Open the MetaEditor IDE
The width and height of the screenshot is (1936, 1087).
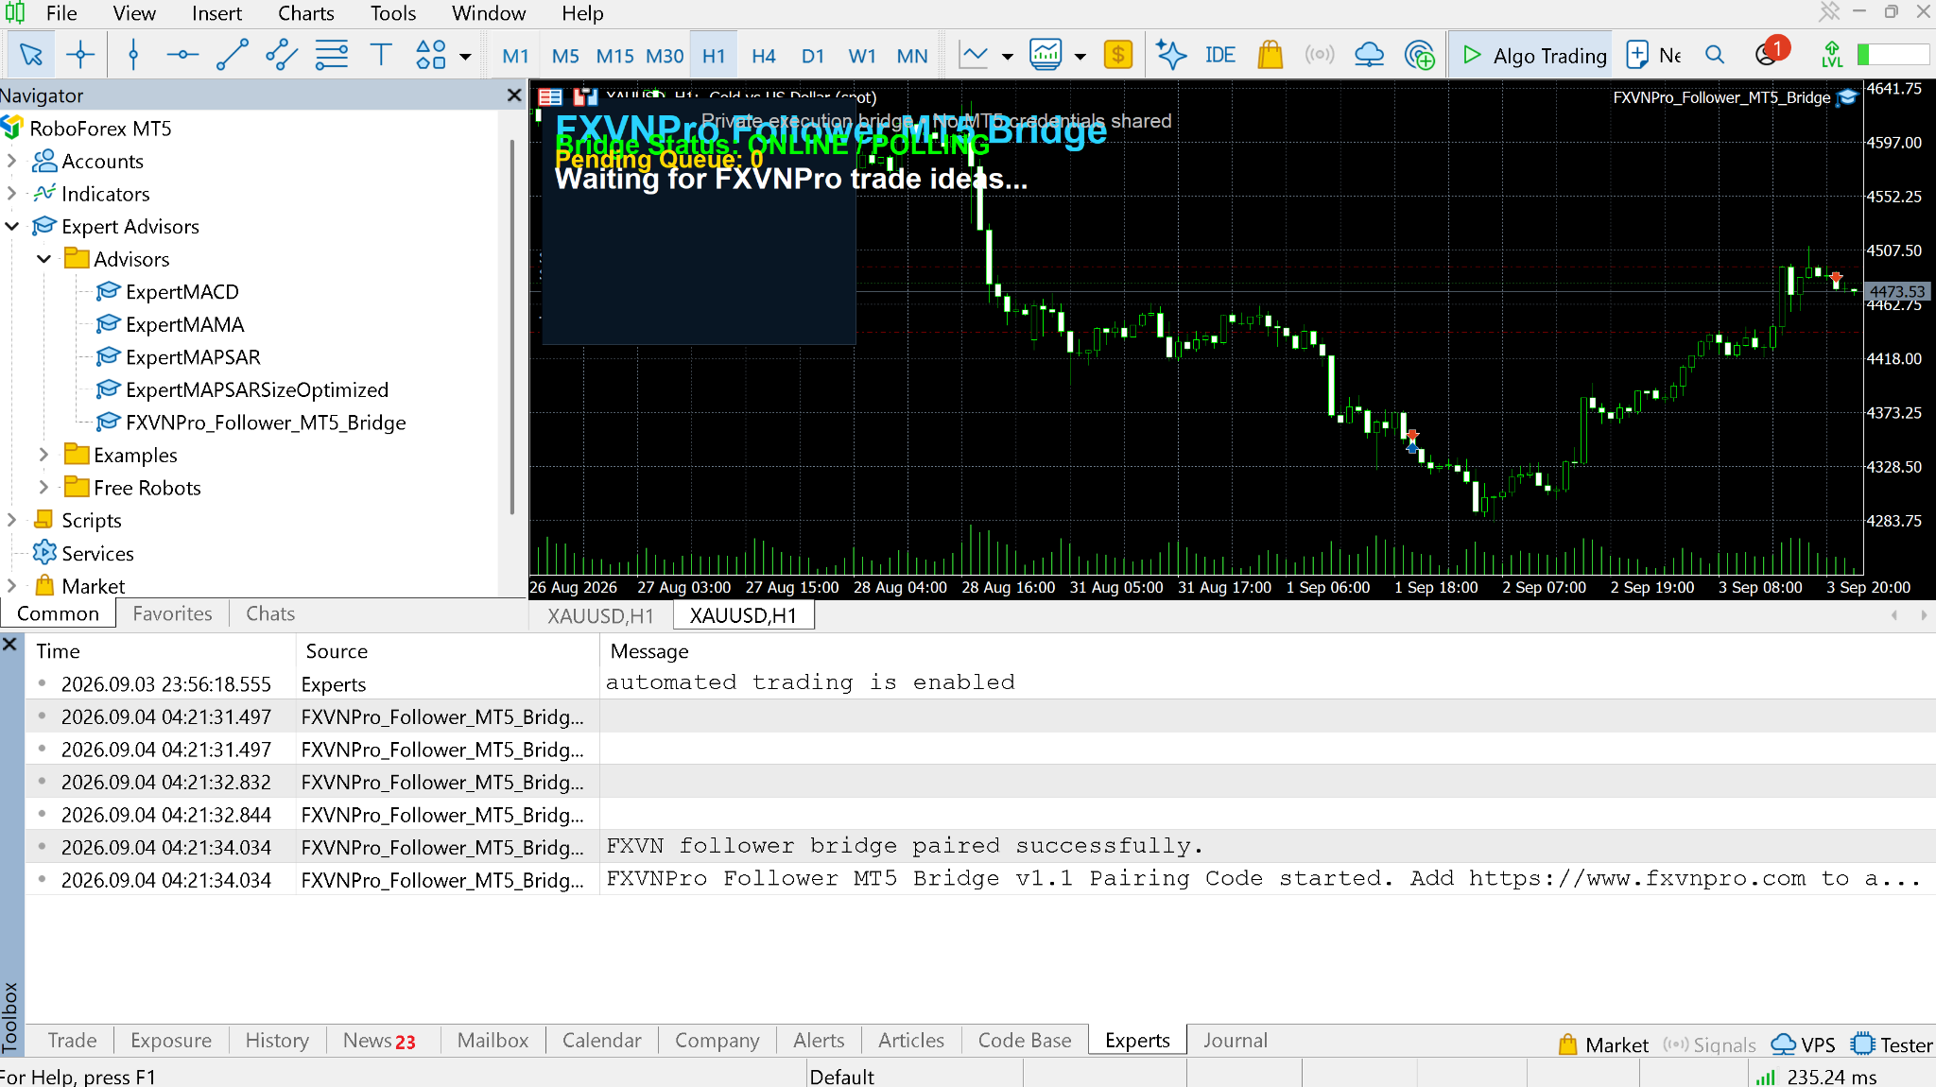click(1220, 55)
